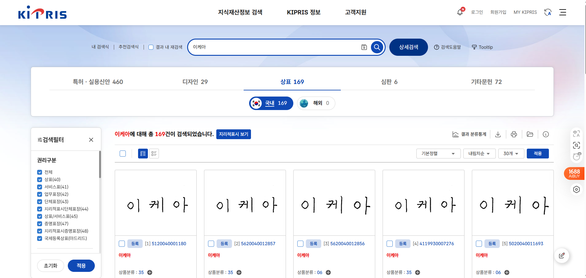Open the 기본정렬 sort dropdown

click(438, 154)
